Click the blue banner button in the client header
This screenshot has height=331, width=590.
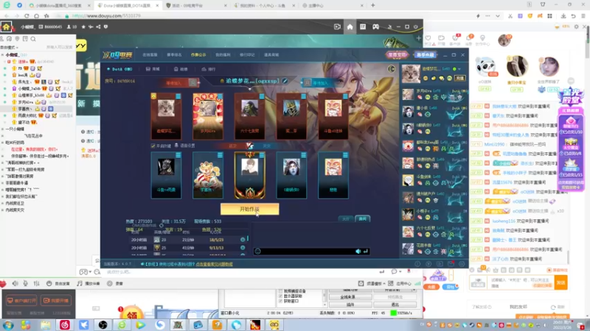426,54
